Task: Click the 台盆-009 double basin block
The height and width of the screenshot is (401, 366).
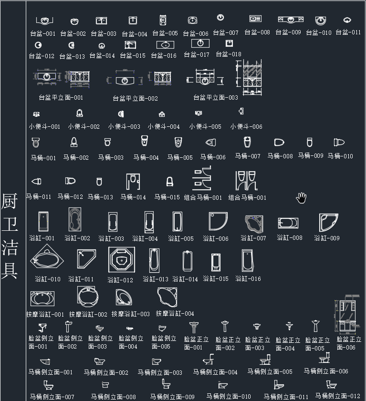Action: point(291,20)
